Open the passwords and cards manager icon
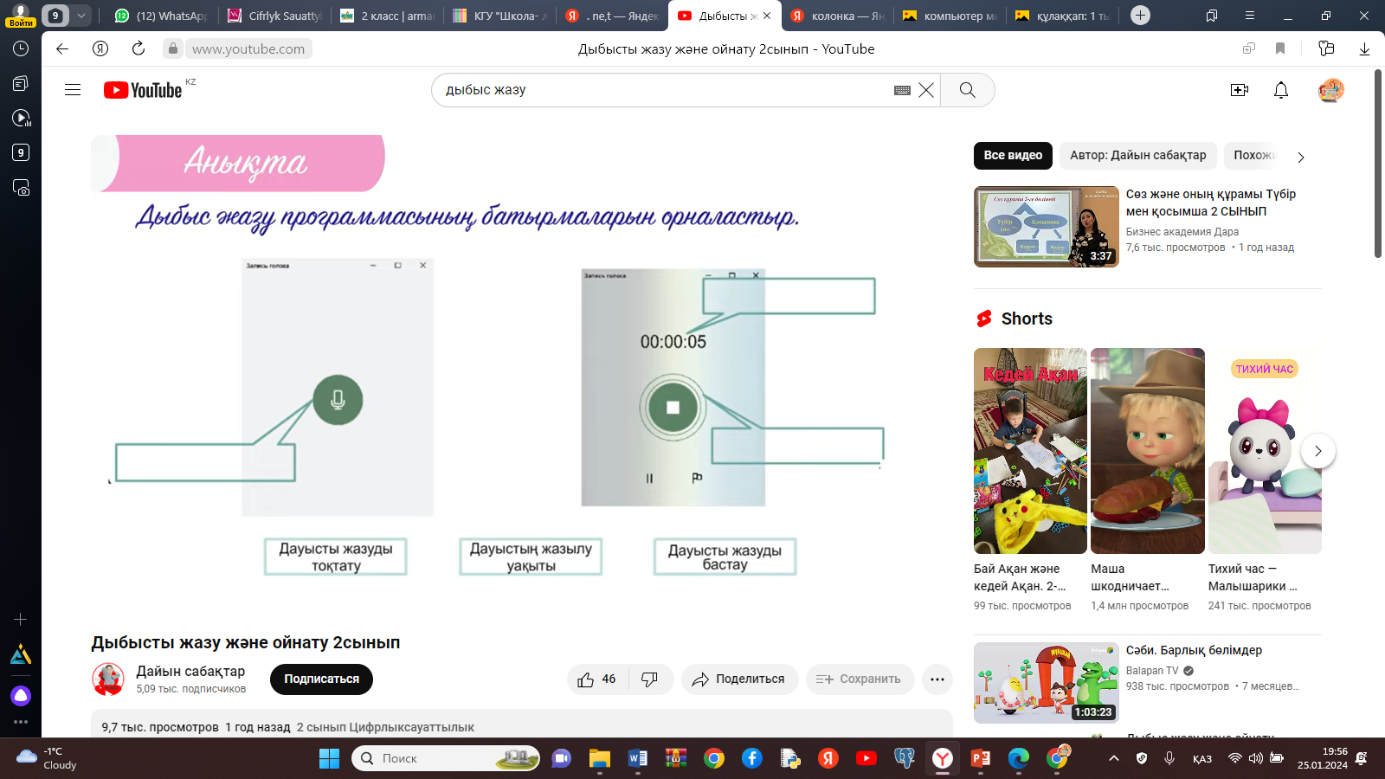The image size is (1385, 779). 1326,48
